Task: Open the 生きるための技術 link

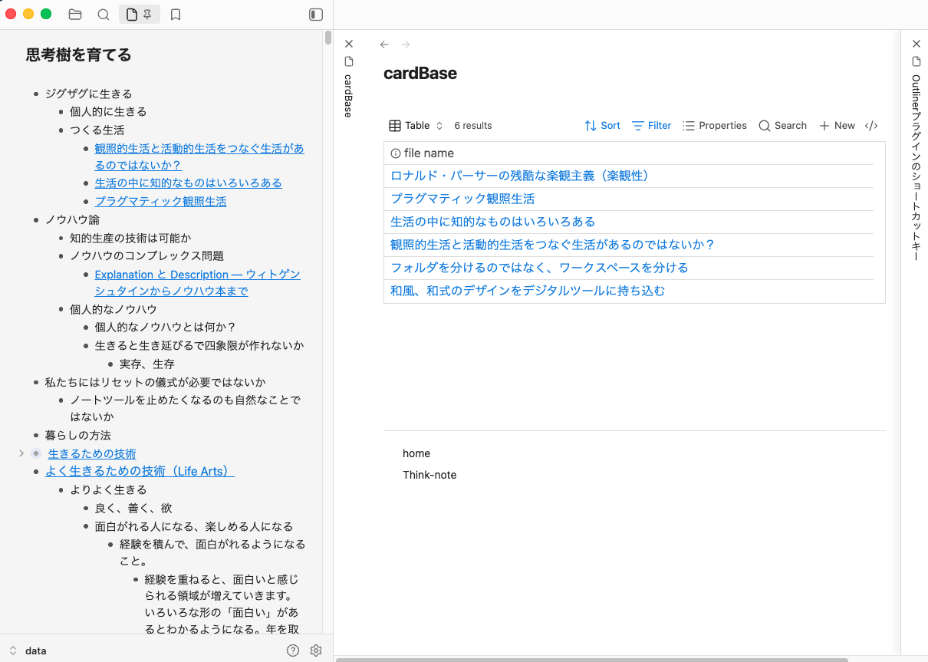Action: [x=92, y=454]
